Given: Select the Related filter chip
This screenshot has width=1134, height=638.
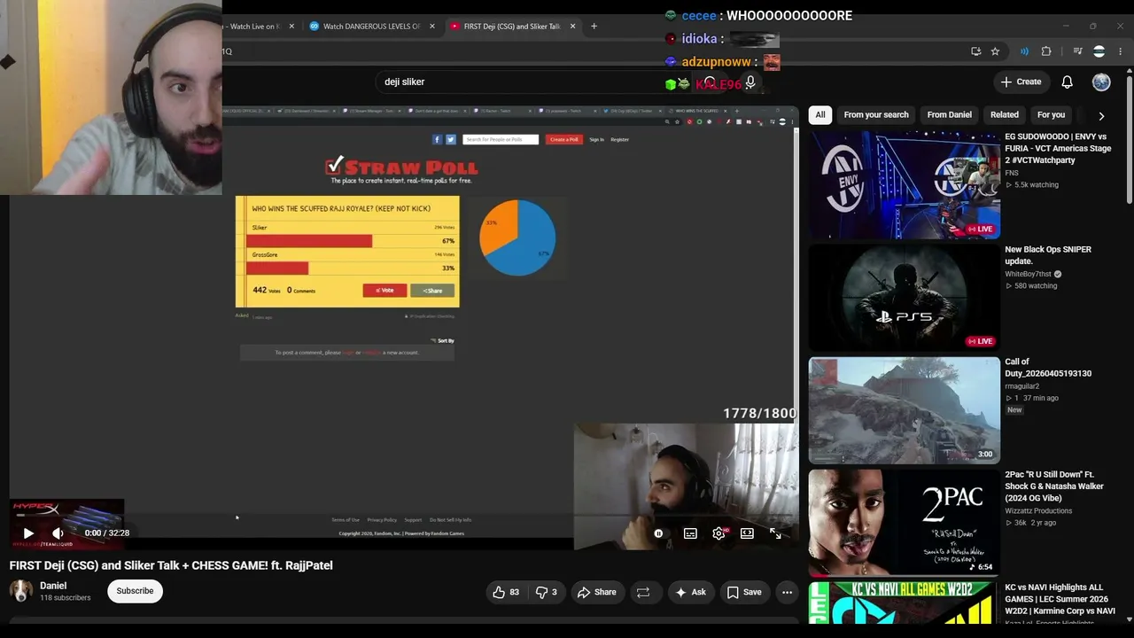Looking at the screenshot, I should pyautogui.click(x=1004, y=114).
